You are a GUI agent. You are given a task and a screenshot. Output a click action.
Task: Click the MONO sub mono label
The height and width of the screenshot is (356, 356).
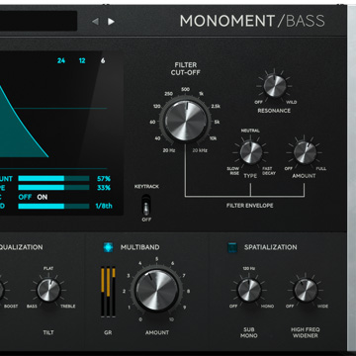click(x=267, y=307)
